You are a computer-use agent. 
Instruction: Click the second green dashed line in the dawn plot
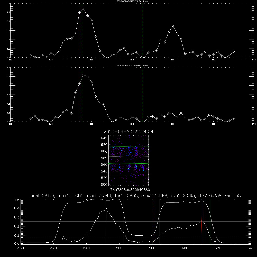(142, 31)
